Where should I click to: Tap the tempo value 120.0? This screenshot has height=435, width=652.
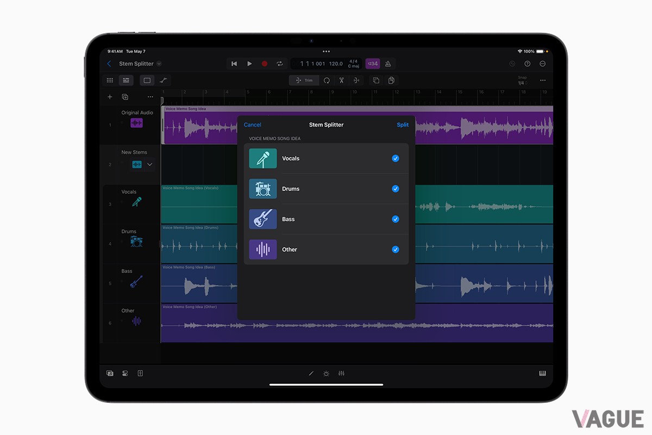point(336,64)
